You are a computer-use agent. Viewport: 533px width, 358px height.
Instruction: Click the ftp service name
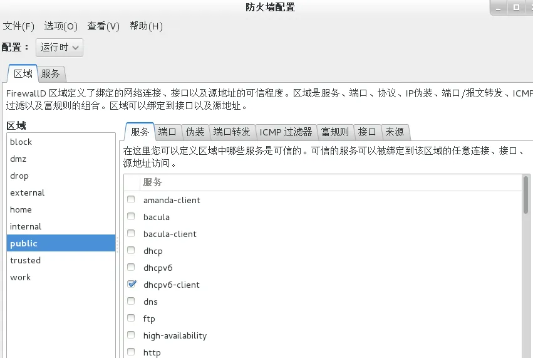tap(149, 319)
